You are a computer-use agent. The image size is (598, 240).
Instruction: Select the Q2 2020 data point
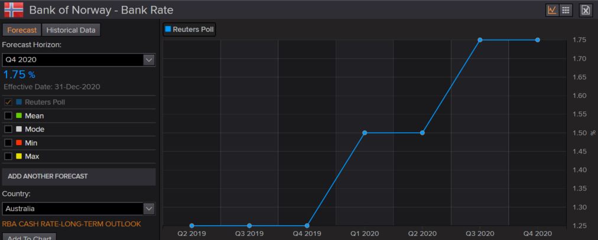[x=422, y=133]
